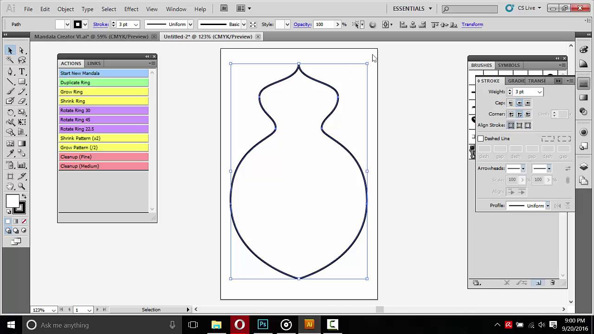Click the Fill color swatch in toolbox
This screenshot has height=334, width=594.
[x=13, y=201]
